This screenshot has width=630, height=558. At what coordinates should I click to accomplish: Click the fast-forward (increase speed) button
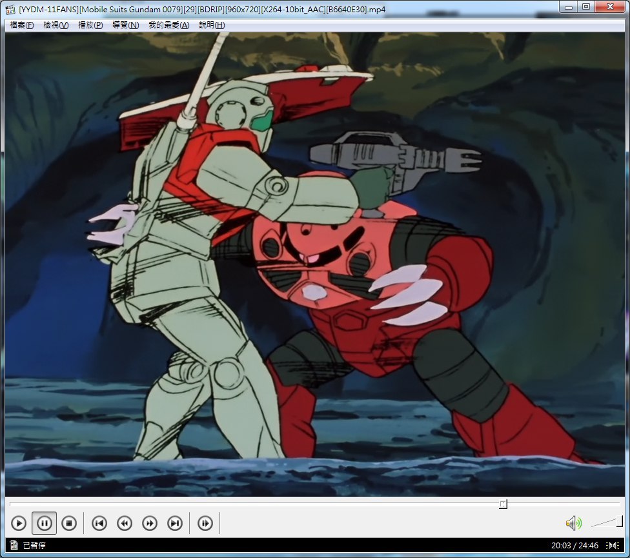pos(149,523)
